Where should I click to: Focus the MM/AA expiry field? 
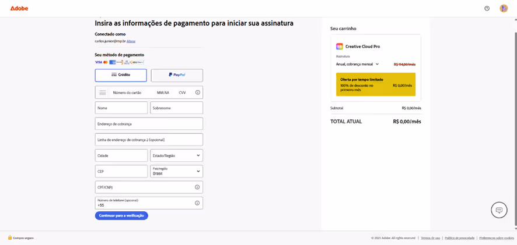click(x=163, y=93)
